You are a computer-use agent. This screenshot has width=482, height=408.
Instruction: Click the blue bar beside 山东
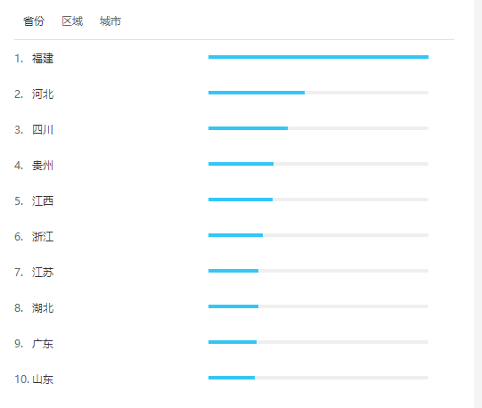pos(232,378)
